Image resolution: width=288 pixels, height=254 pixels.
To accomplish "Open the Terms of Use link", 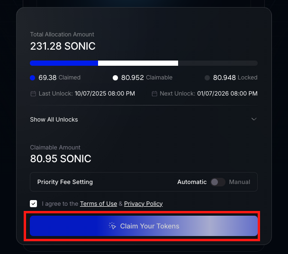I will coord(99,204).
